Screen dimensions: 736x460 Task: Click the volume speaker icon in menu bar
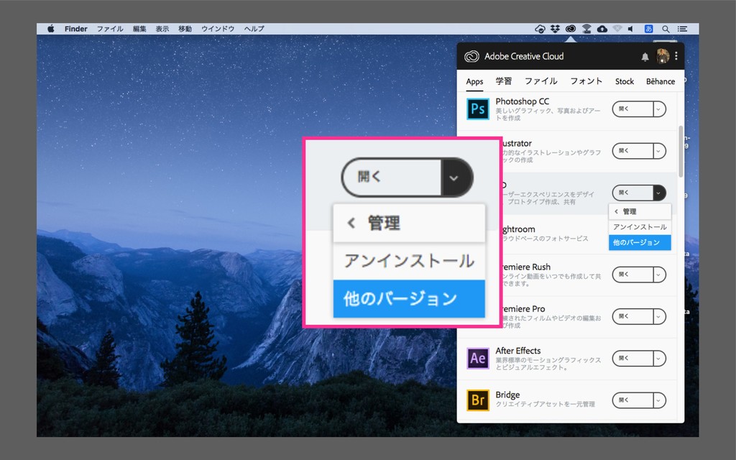point(631,29)
